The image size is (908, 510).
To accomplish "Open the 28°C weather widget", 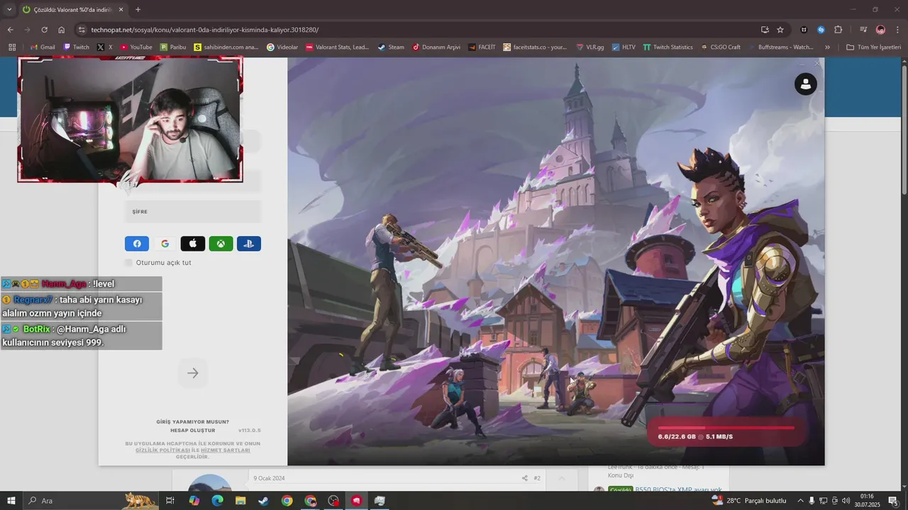I will (749, 501).
